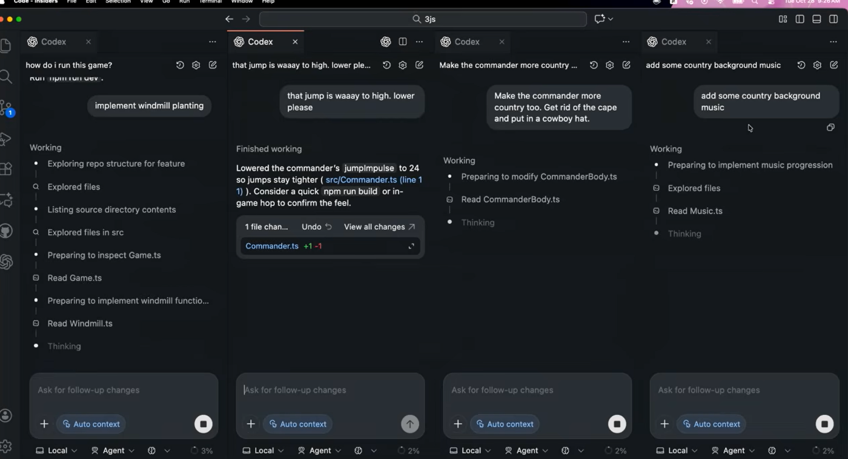Open Extensions view in activity bar

coord(5,169)
